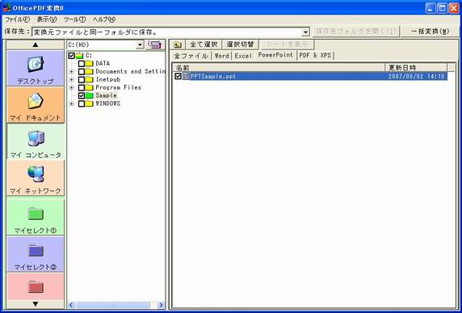Open the ツール(T) menu
Screen dimensions: 462x313
[75, 19]
